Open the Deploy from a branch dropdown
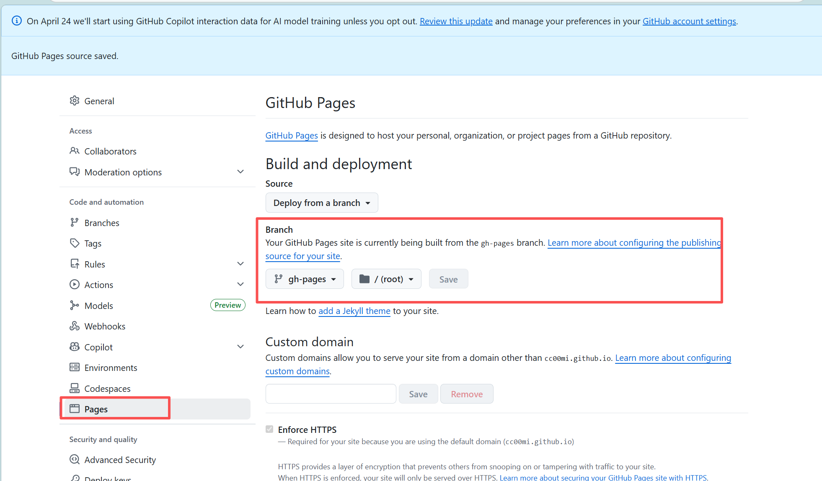Screen dimensions: 822x481 [322, 203]
